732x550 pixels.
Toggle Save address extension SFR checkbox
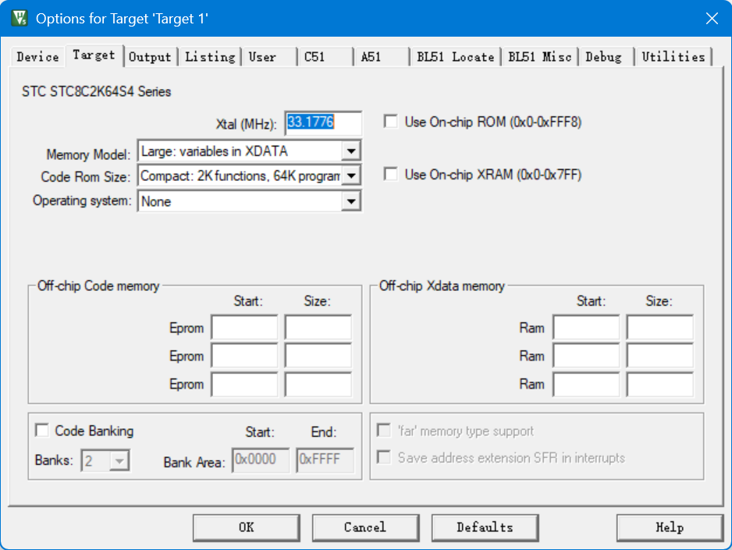click(x=384, y=456)
